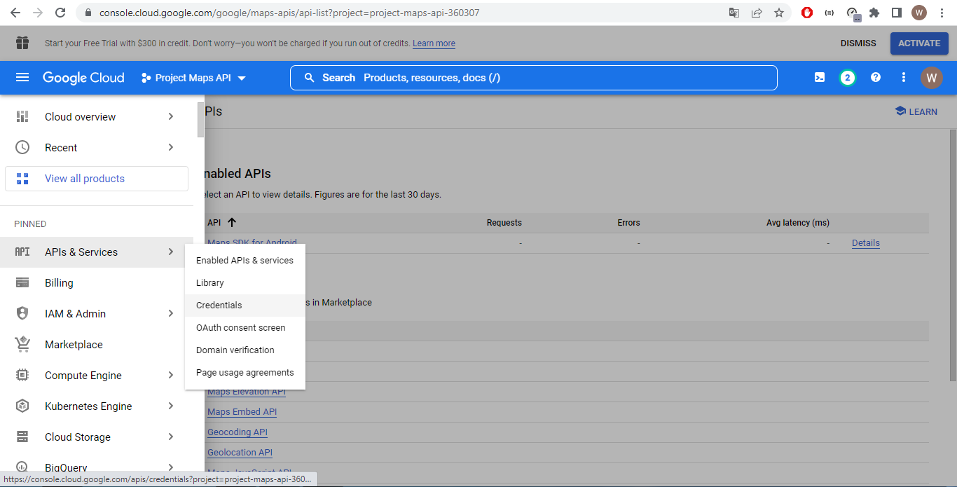This screenshot has height=487, width=957.
Task: Open Page usage agreements submenu item
Action: (x=245, y=373)
